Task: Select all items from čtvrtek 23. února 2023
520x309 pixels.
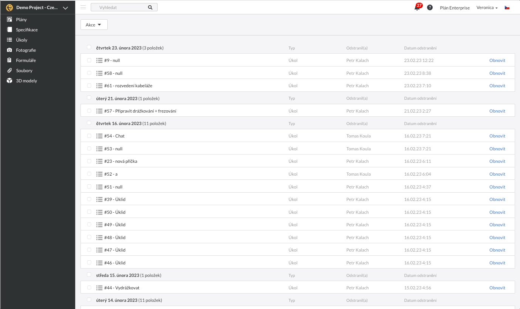Action: pos(89,47)
